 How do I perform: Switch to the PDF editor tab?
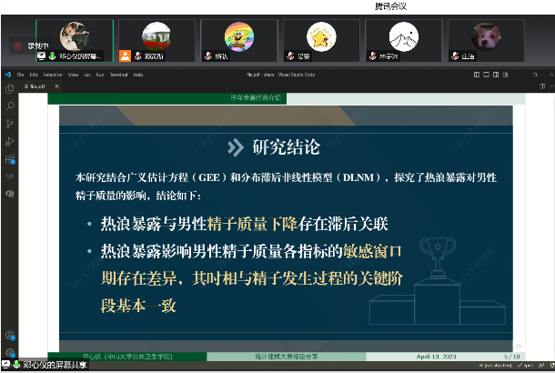pyautogui.click(x=36, y=85)
